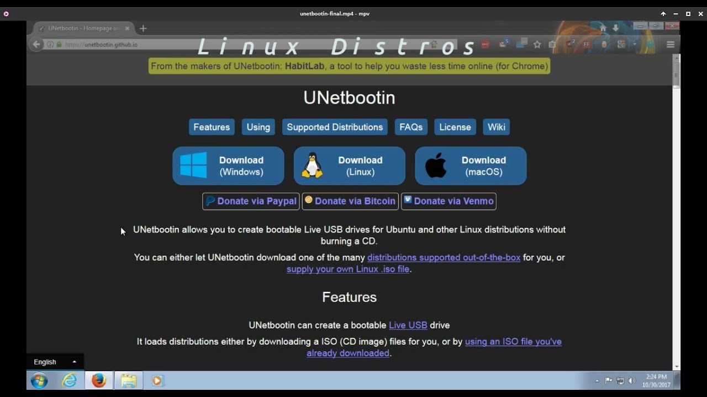707x397 pixels.
Task: Click the red extension icon with dots
Action: pyautogui.click(x=485, y=45)
